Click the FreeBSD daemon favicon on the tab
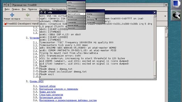182x102 pixels. coord(5,24)
